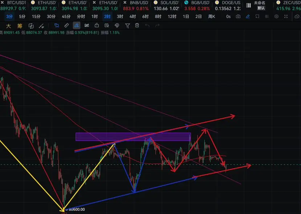Toggle the drawing pencil tool

[x=248, y=16]
